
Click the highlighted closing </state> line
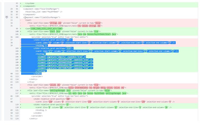[37, 74]
